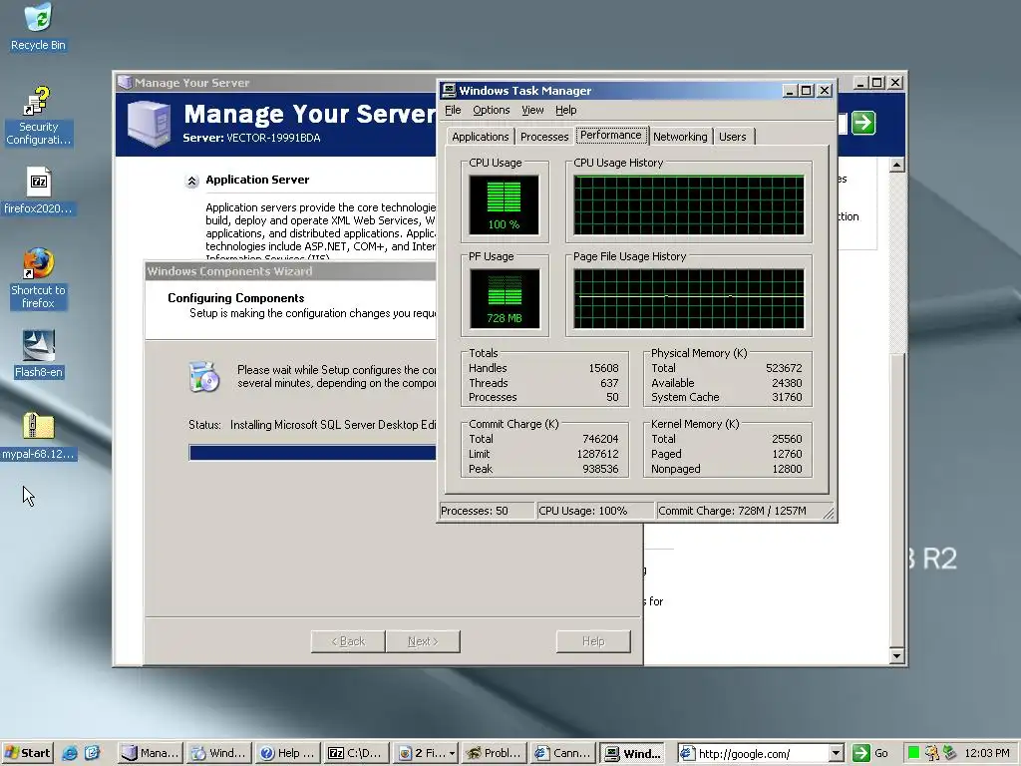Image resolution: width=1021 pixels, height=766 pixels.
Task: Switch to the Help taskbar button
Action: (287, 753)
